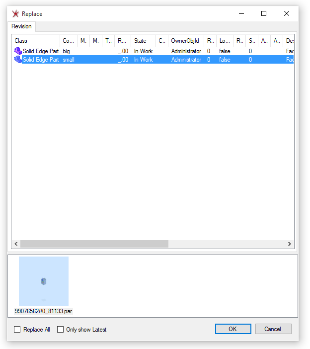Click the Solid Edge Part icon in small row

18,60
